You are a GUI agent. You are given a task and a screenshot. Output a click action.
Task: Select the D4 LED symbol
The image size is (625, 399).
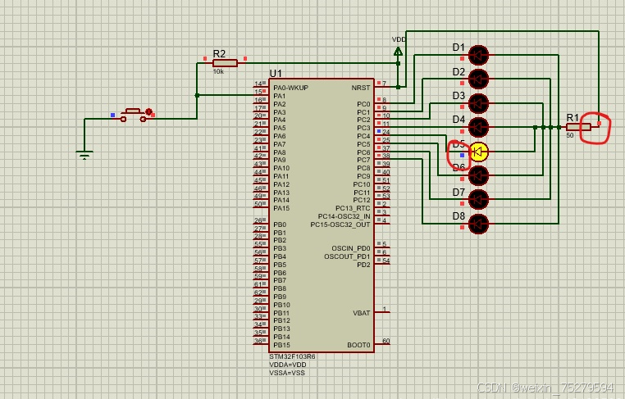click(478, 127)
